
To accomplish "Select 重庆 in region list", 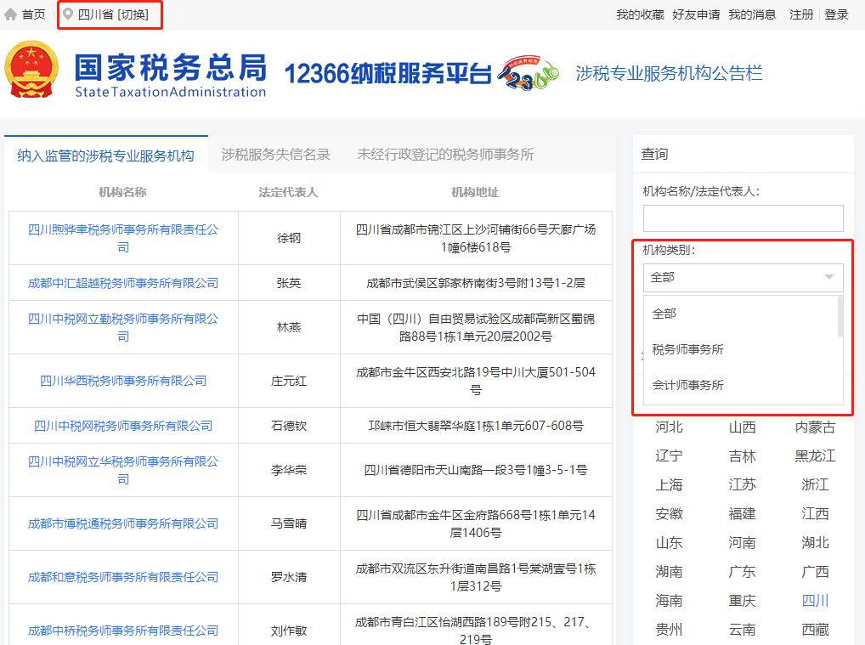I will [x=742, y=600].
